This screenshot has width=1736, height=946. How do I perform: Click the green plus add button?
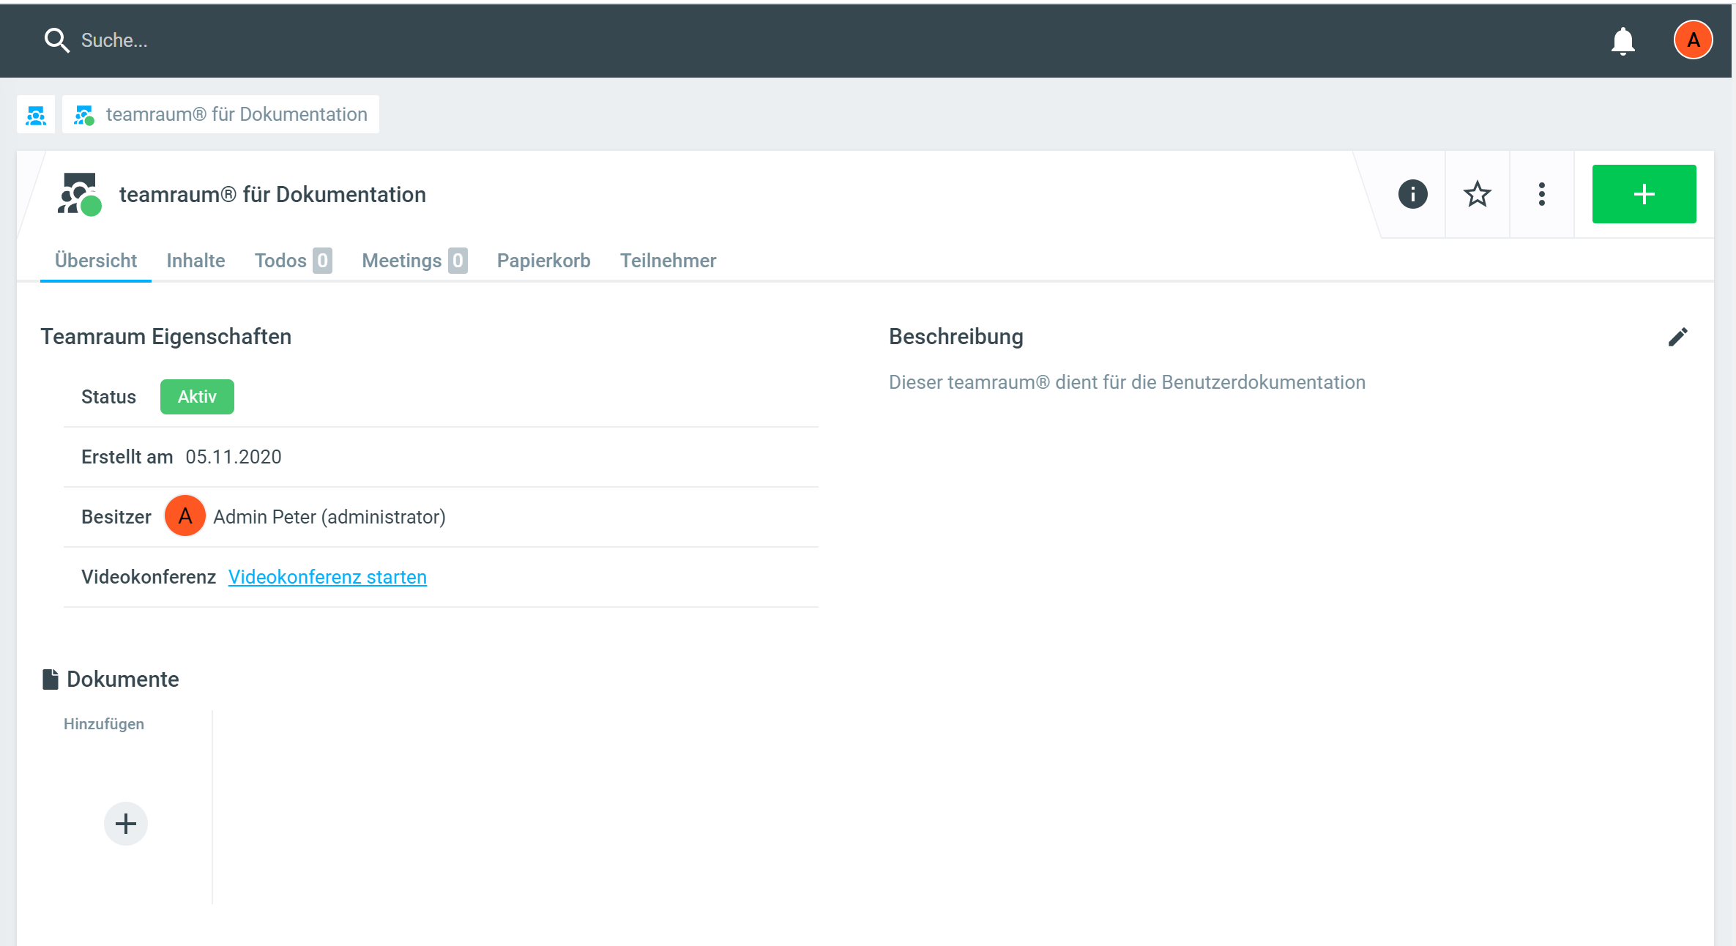pos(1644,194)
